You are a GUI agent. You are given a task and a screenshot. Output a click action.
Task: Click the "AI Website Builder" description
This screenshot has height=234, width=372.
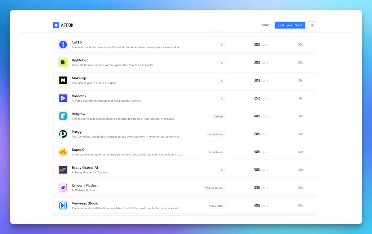[x=83, y=190]
